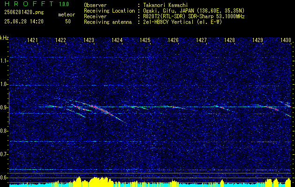Image resolution: width=295 pixels, height=187 pixels.
Task: Click the 1426 time marker
Action: (x=173, y=40)
